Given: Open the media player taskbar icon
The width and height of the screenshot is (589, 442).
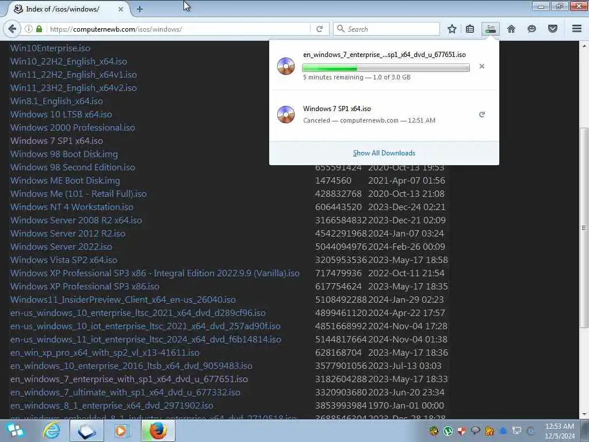Looking at the screenshot, I should (121, 430).
